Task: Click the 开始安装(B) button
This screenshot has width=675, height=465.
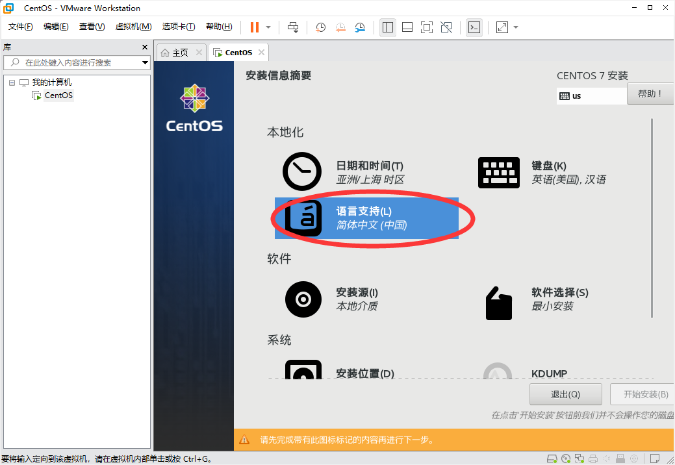Action: 643,394
